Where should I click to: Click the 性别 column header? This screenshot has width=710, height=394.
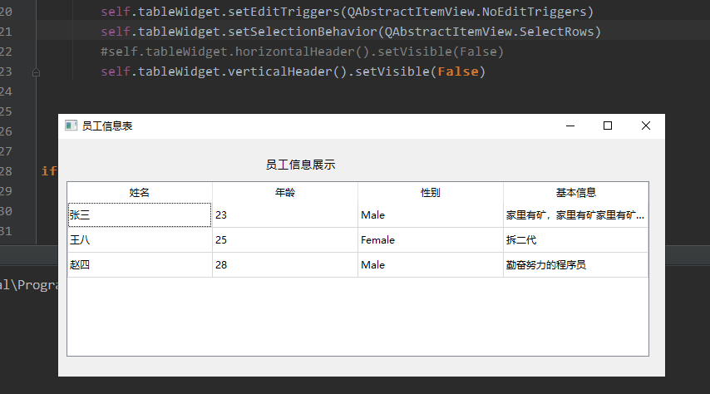pos(430,193)
